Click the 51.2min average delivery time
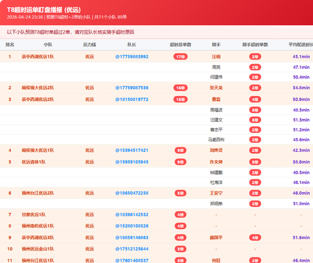 301,130
